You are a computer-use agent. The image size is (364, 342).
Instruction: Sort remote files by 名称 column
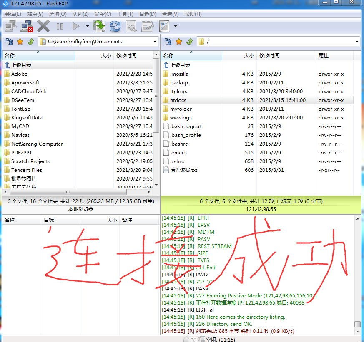(191, 56)
